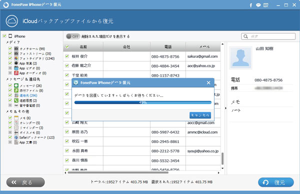Screen dimensions: 300x194
Task: Sort by the 名前 column header
Action: (83, 47)
